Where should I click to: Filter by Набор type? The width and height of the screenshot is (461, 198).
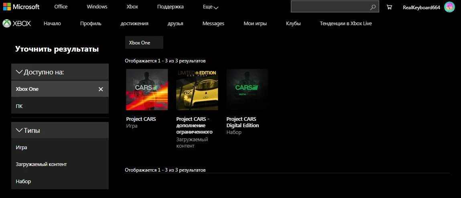(x=60, y=181)
